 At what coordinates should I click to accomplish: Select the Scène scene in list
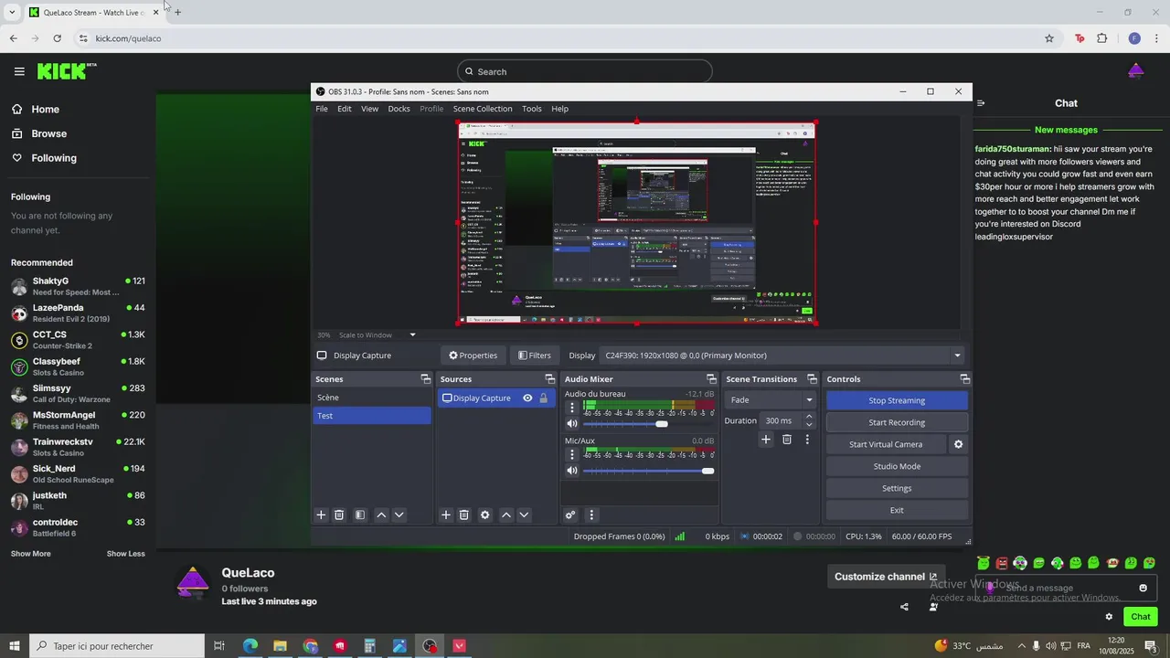(x=371, y=398)
